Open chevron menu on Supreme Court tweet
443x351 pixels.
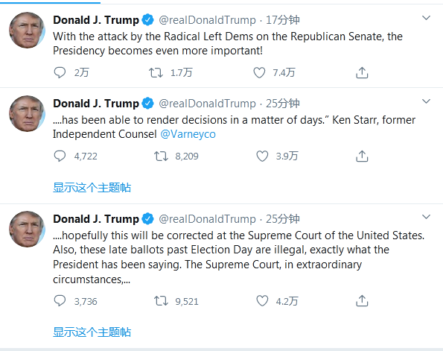tap(426, 217)
